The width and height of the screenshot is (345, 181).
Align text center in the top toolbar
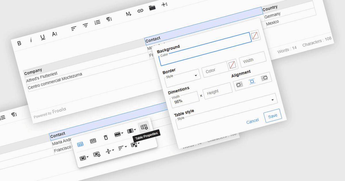click(85, 25)
